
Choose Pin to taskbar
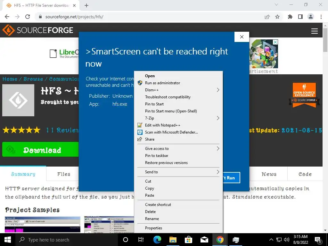click(x=178, y=156)
